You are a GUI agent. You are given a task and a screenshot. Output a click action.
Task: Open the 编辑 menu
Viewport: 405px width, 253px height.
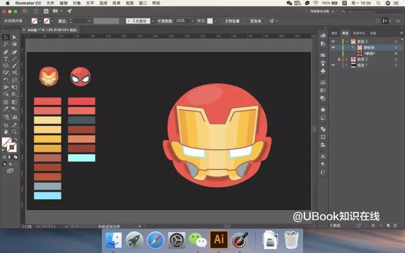63,3
